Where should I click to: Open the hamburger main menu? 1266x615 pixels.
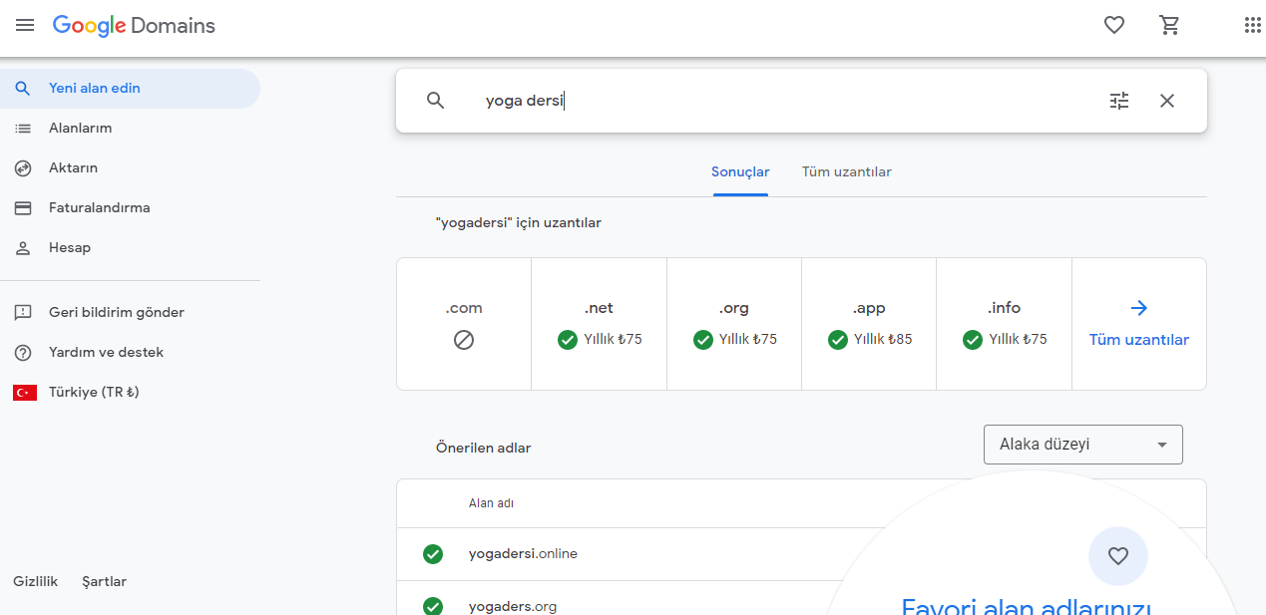(25, 26)
